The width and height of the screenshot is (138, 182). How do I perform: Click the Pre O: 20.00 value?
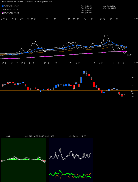86,6
